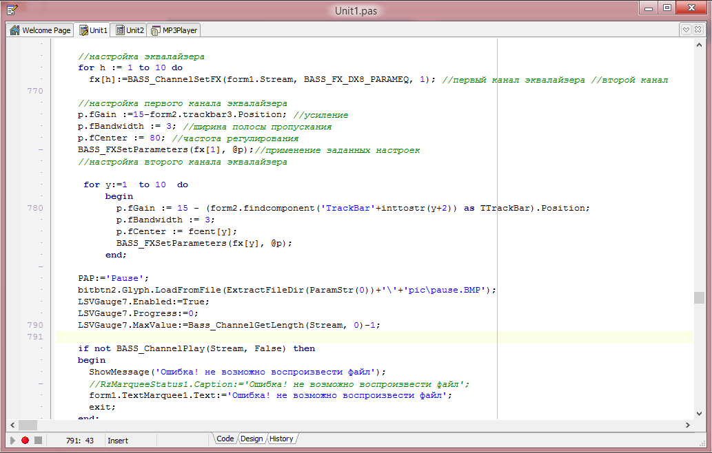
Task: Open the tab list dropdown arrow
Action: (686, 30)
